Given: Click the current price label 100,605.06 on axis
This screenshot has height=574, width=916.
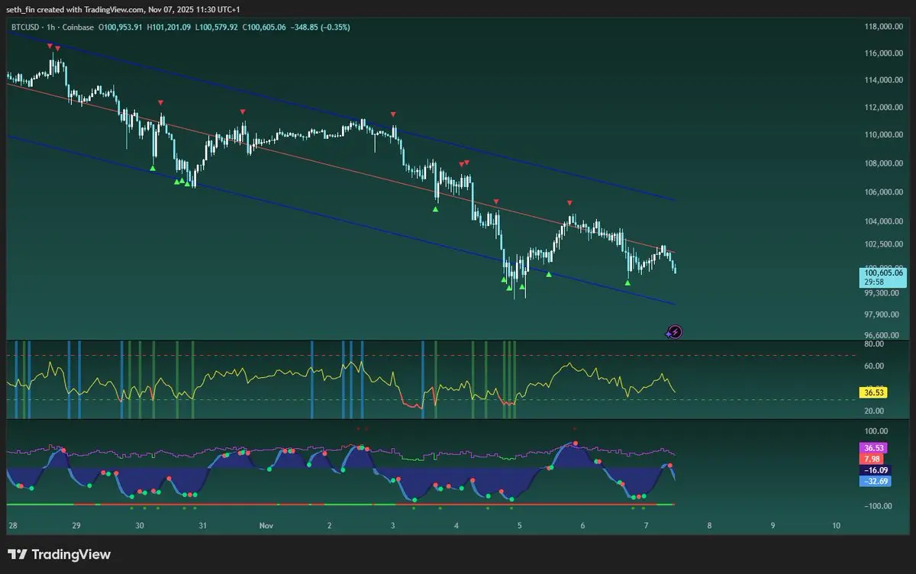Looking at the screenshot, I should click(882, 272).
